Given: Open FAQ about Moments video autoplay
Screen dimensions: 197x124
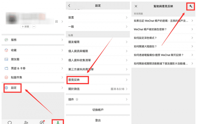Looking at the screenshot, I should [163, 64].
